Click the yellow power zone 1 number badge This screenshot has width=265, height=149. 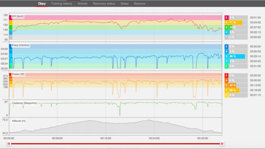click(226, 95)
